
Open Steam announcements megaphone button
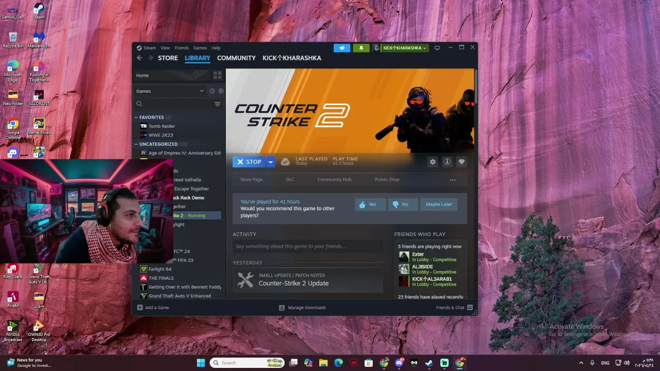(341, 48)
